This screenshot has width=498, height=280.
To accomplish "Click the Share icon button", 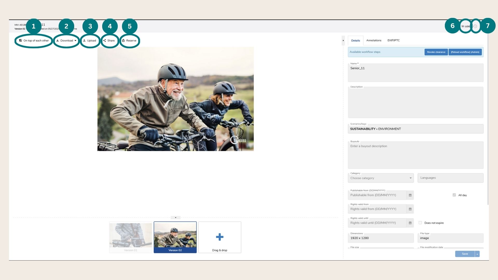I will click(105, 40).
